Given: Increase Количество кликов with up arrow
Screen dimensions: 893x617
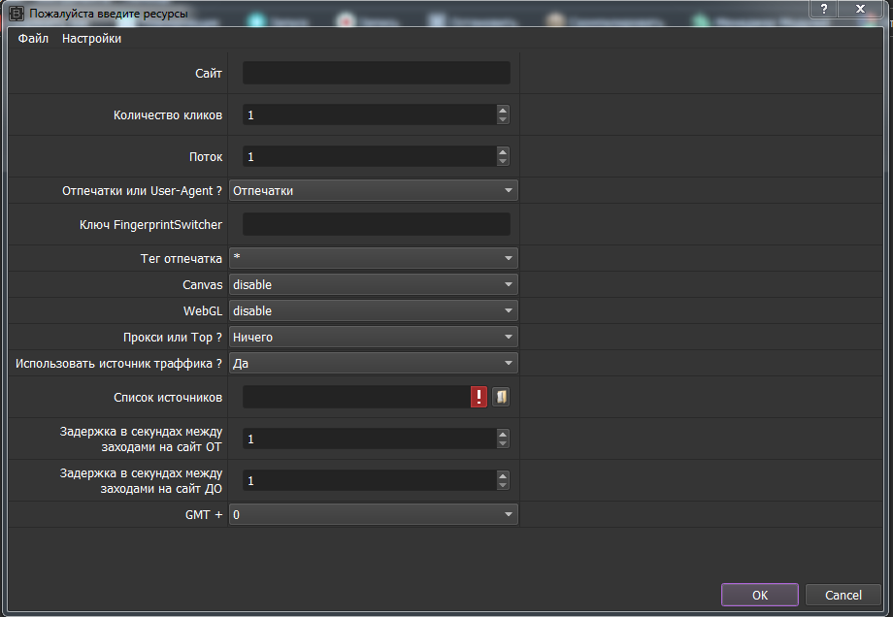Looking at the screenshot, I should (503, 110).
